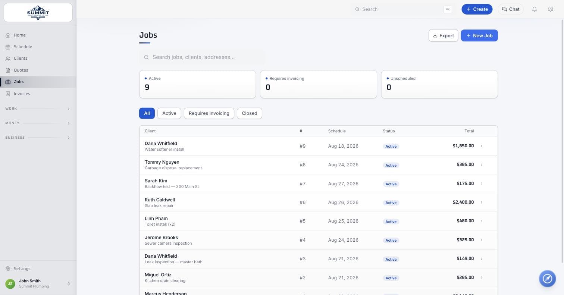Expand the MONEY sidebar section

38,123
